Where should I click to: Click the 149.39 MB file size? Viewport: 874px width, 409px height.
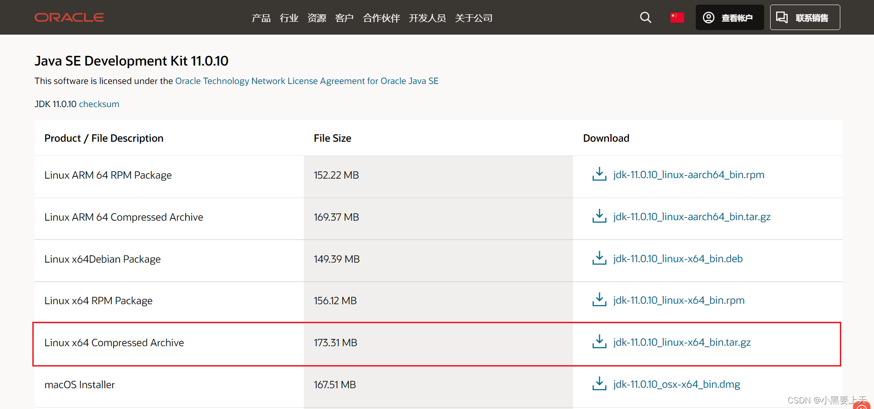click(x=337, y=259)
